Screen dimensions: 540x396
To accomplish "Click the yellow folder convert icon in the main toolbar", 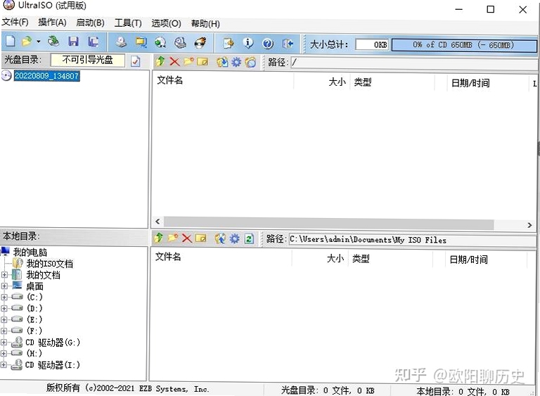I will (141, 42).
